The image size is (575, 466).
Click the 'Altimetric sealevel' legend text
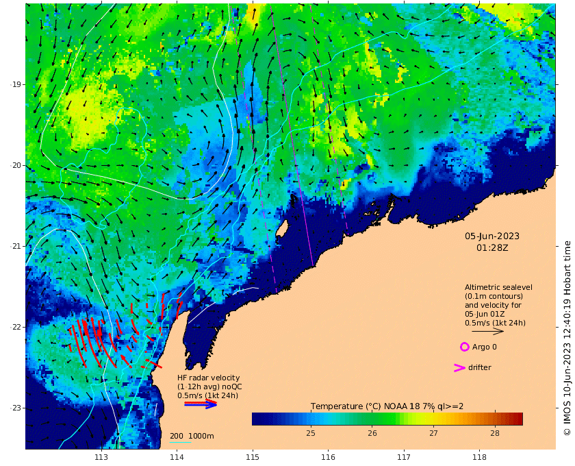point(498,287)
